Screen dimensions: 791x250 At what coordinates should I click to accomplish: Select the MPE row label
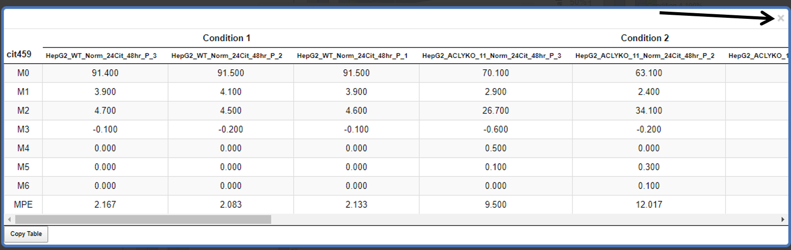pyautogui.click(x=23, y=205)
